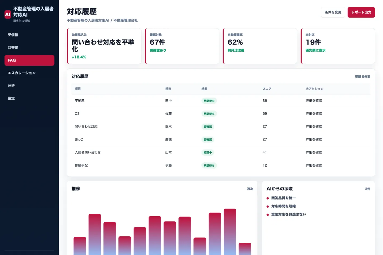
Task: Click 重要対応を見逃さない suggestion
Action: [x=289, y=215]
